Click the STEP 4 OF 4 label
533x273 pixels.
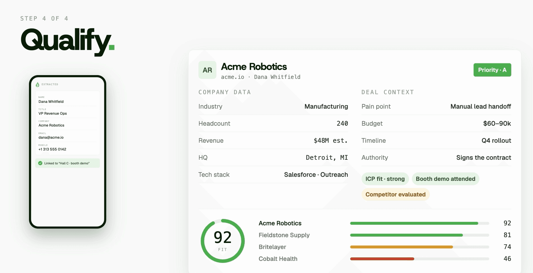pyautogui.click(x=44, y=18)
